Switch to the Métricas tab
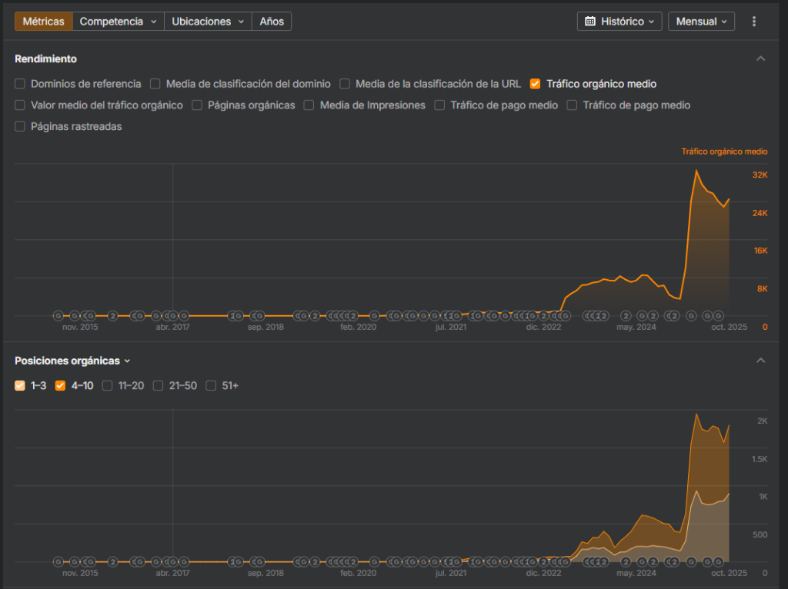This screenshot has width=788, height=589. (x=43, y=22)
